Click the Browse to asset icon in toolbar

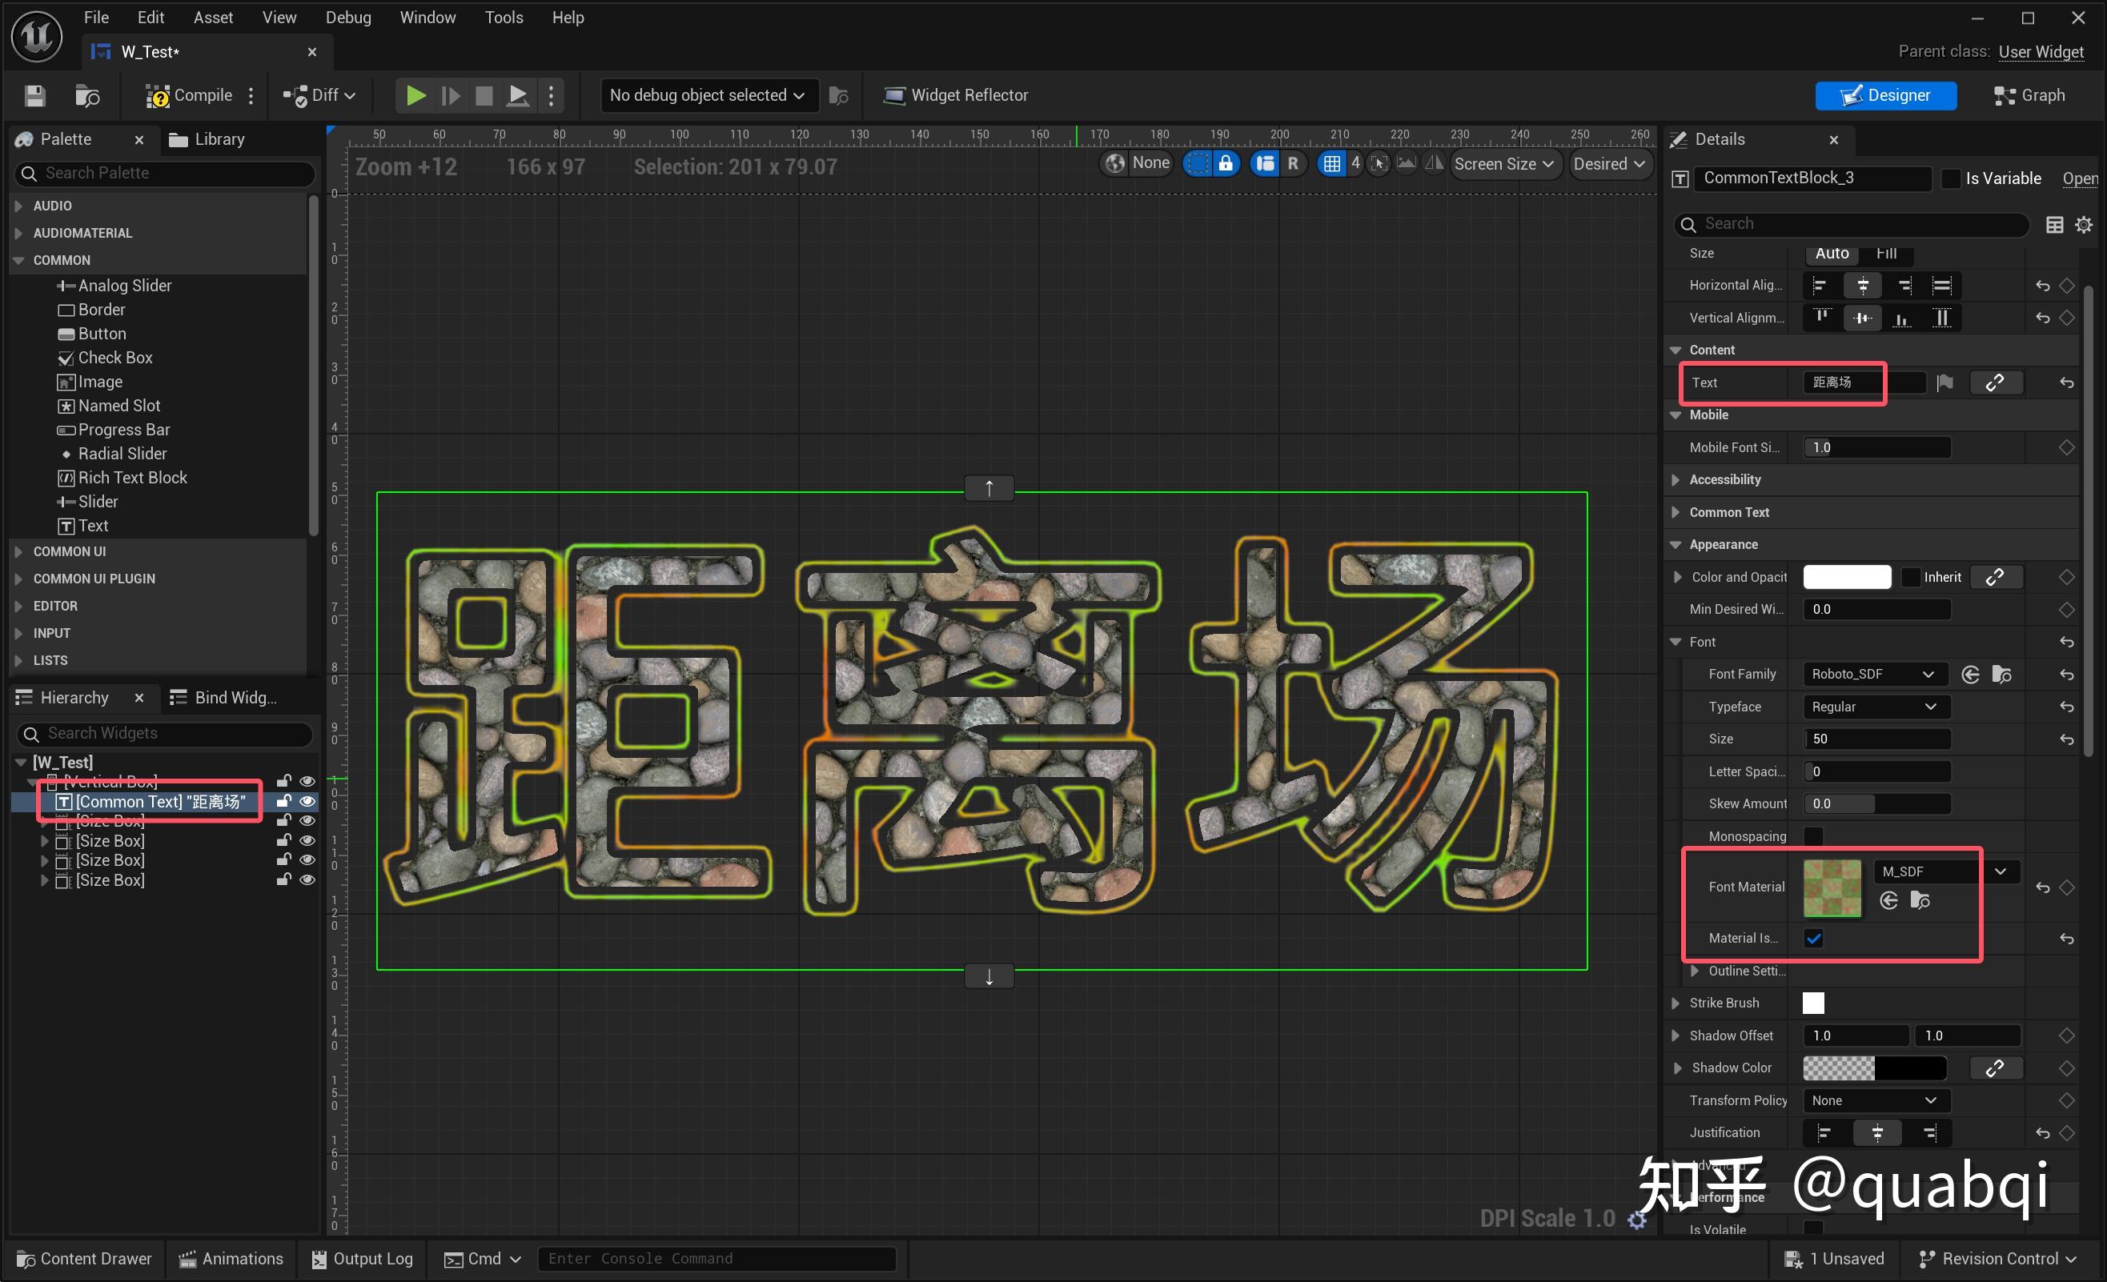point(86,96)
